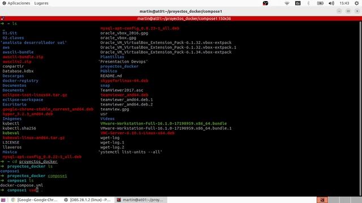Click the 'Documentos' directory name
362x203 pixels.
[x=14, y=85]
